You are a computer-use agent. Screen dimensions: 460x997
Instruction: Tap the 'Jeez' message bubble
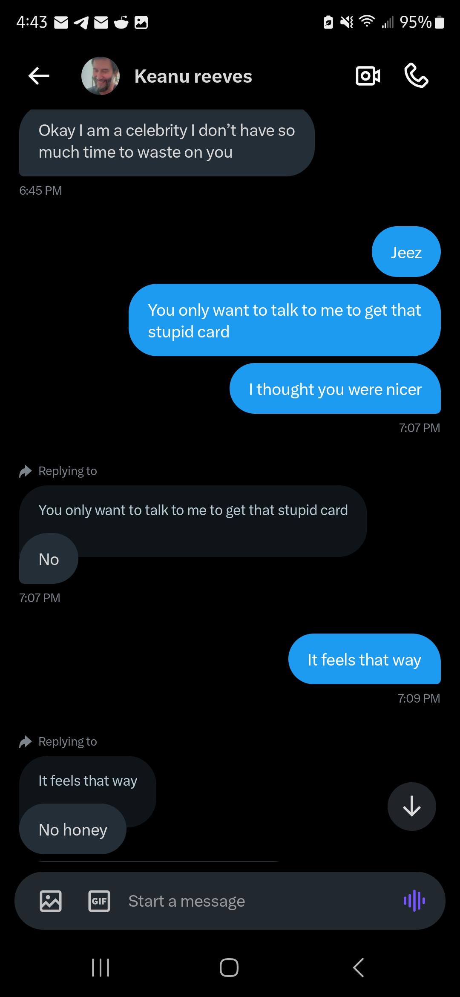click(406, 252)
